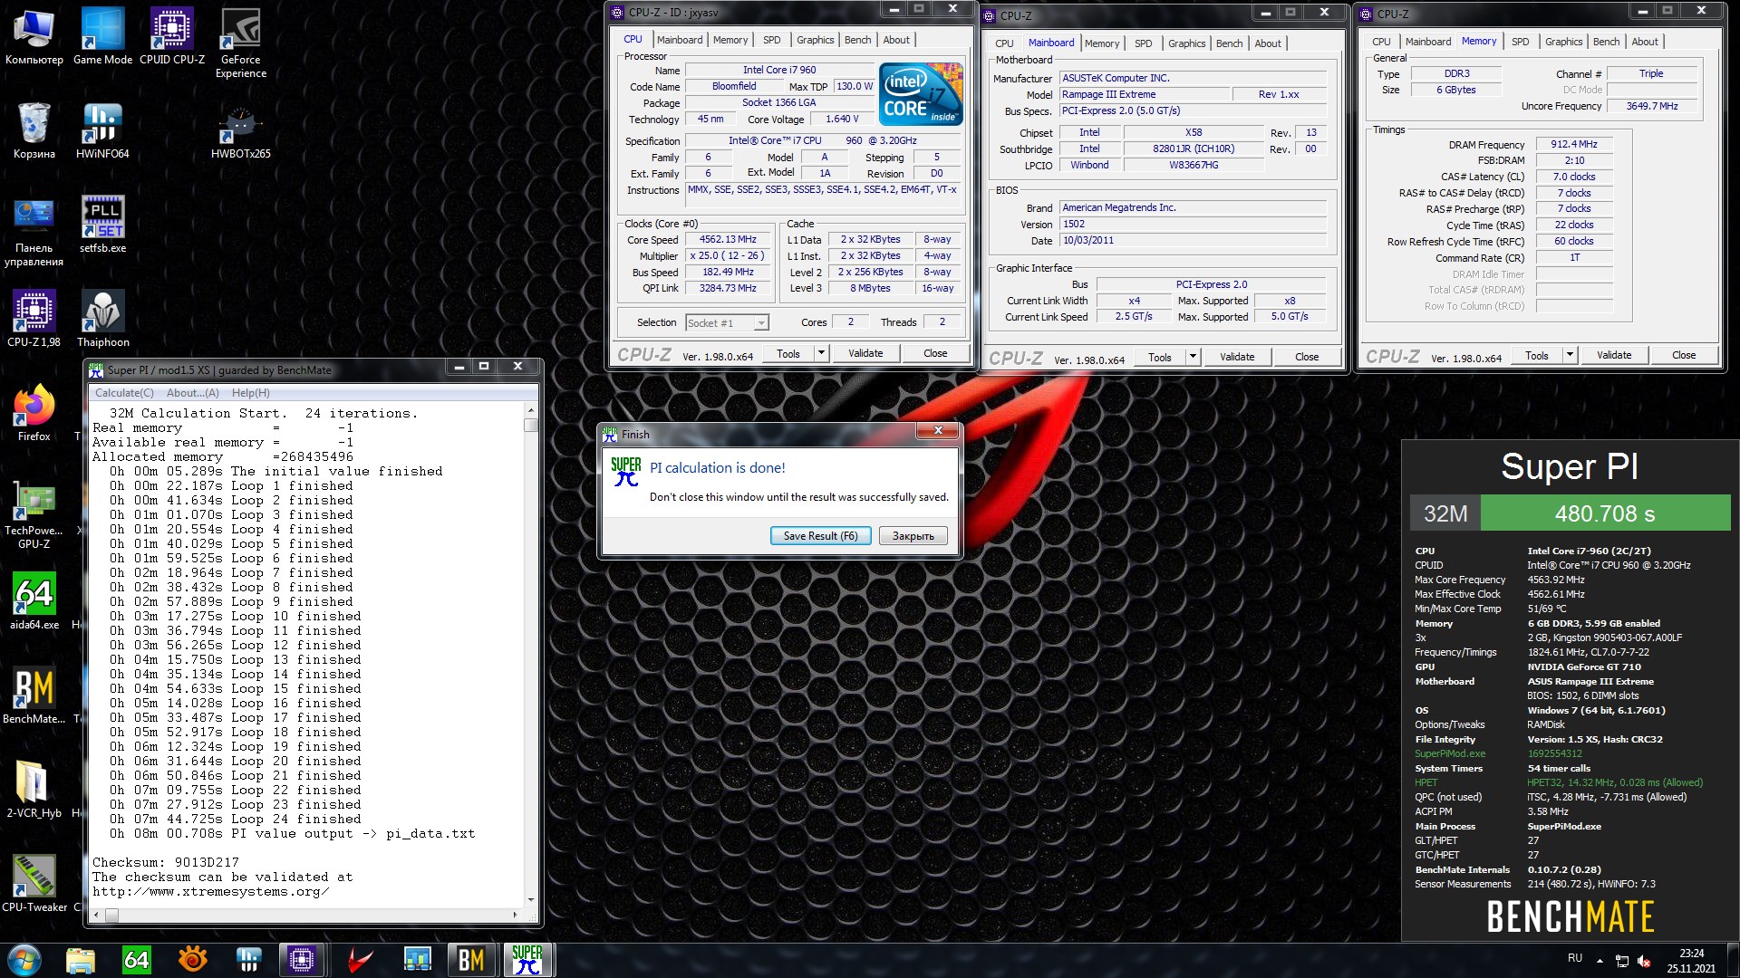
Task: Switch to Bench tab in first CPU-Z window
Action: pos(857,40)
